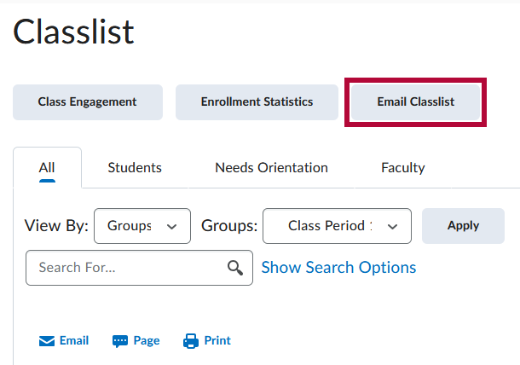Click the magnifying glass search icon
This screenshot has height=365, width=520.
(235, 268)
